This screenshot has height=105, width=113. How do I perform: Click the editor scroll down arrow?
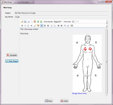coord(107,95)
